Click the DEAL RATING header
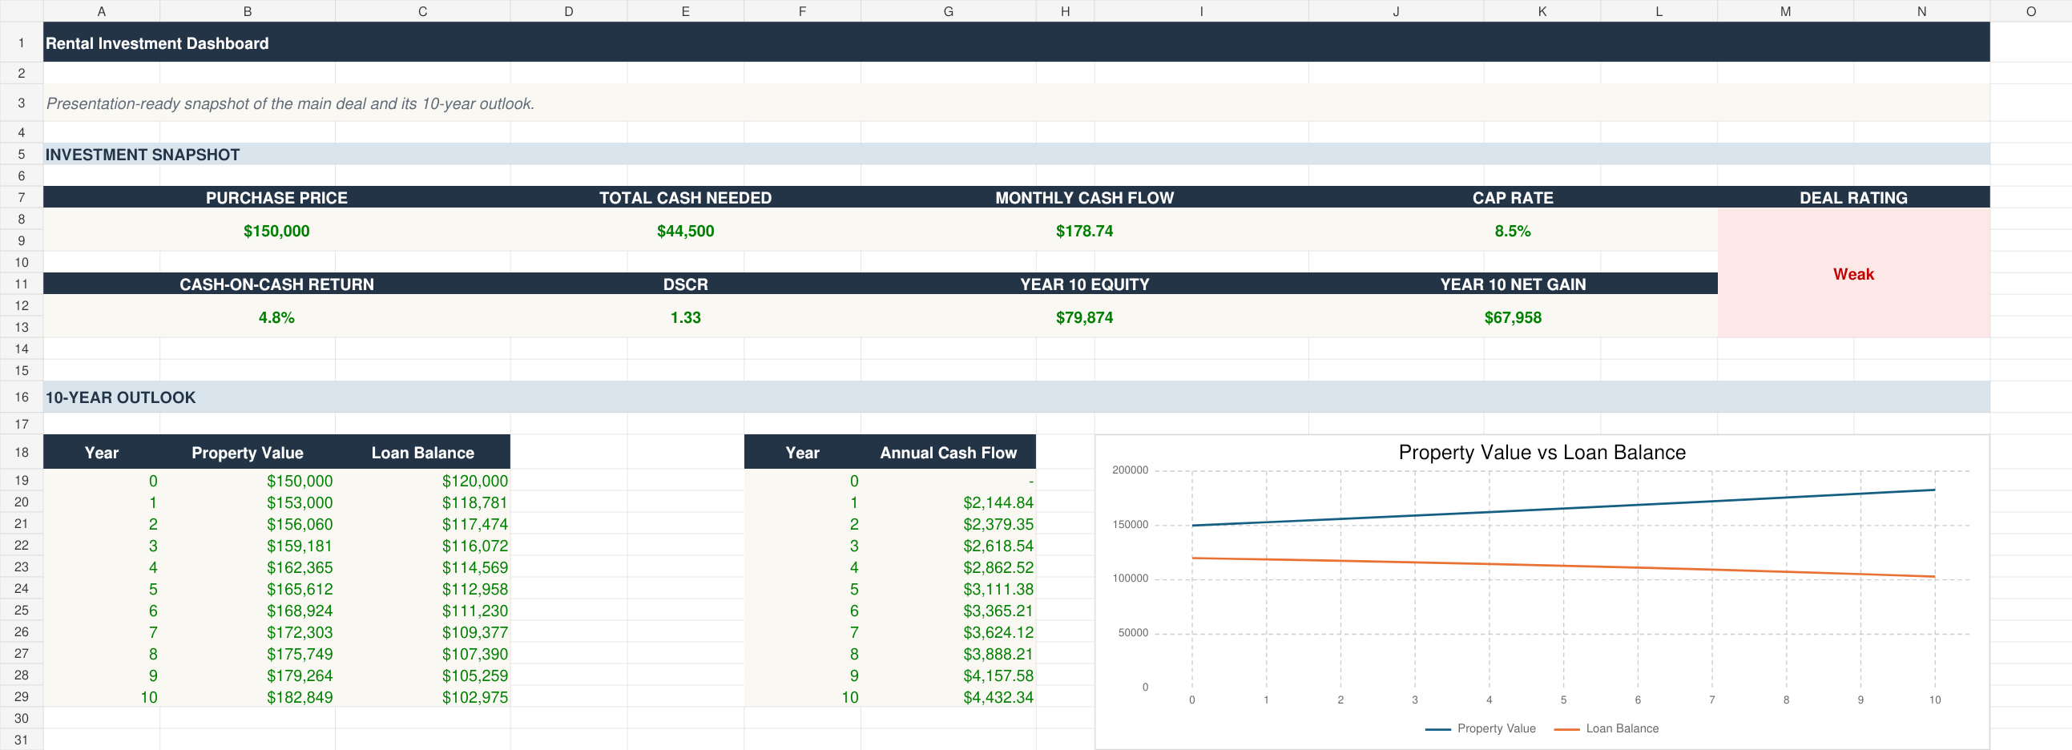The height and width of the screenshot is (750, 2072). pyautogui.click(x=1853, y=198)
